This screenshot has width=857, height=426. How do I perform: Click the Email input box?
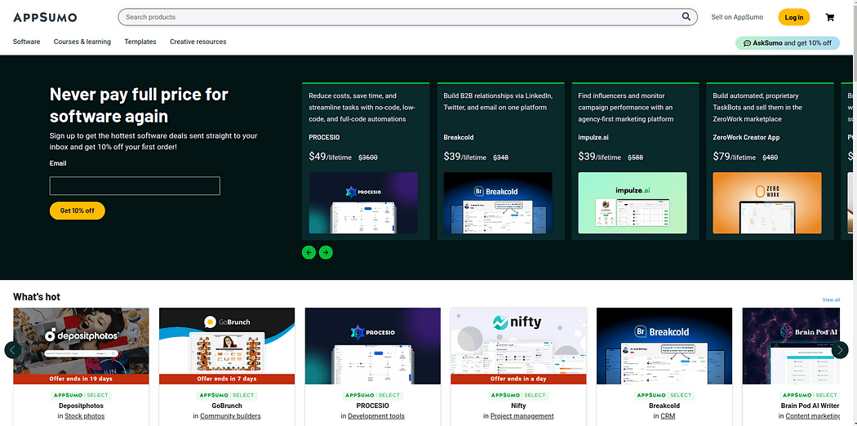click(135, 186)
